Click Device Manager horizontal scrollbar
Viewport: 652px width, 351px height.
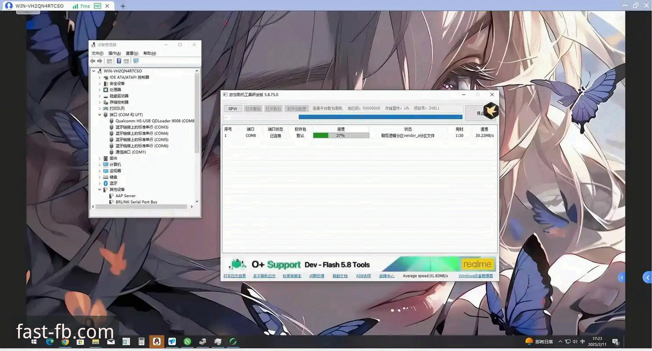click(x=141, y=207)
